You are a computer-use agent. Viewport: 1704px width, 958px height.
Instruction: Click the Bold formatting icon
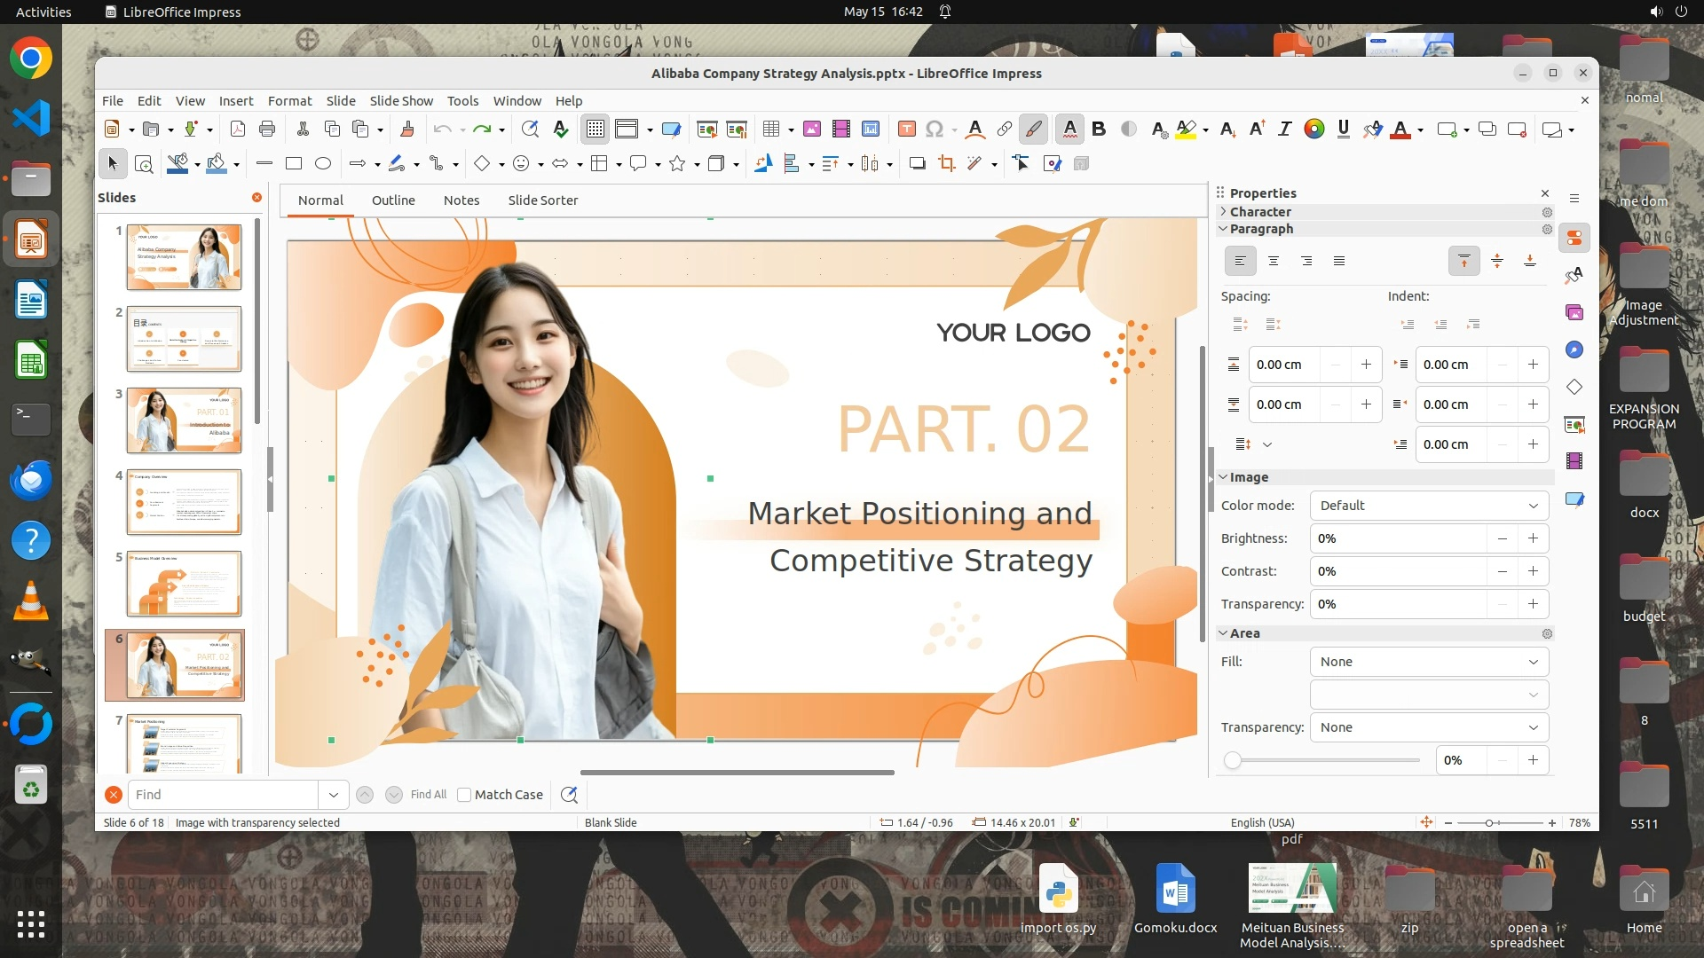(1099, 130)
